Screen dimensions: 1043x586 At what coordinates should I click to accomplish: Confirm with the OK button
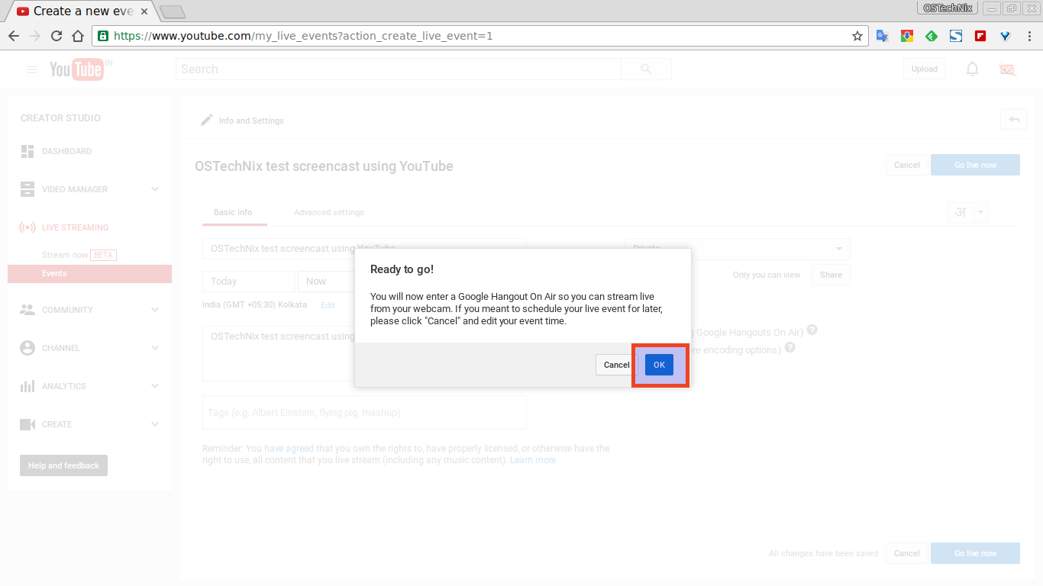(659, 365)
